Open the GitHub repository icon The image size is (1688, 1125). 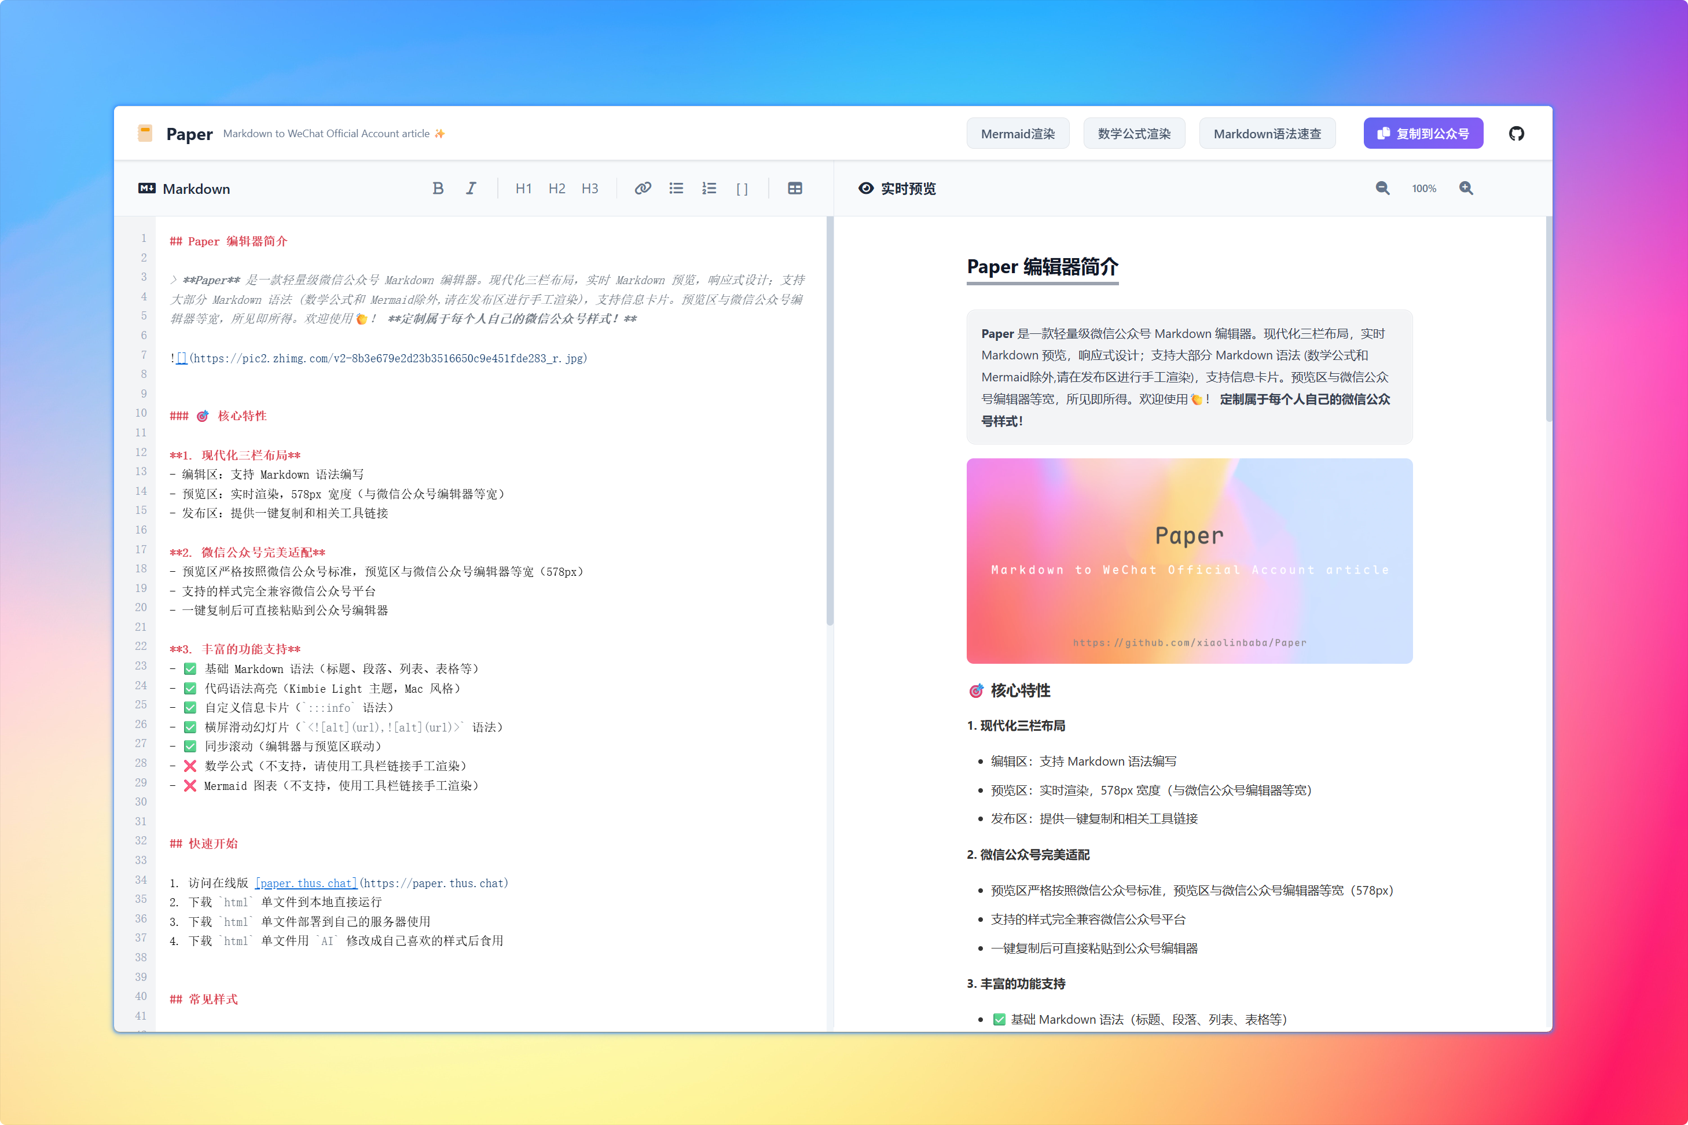coord(1515,134)
